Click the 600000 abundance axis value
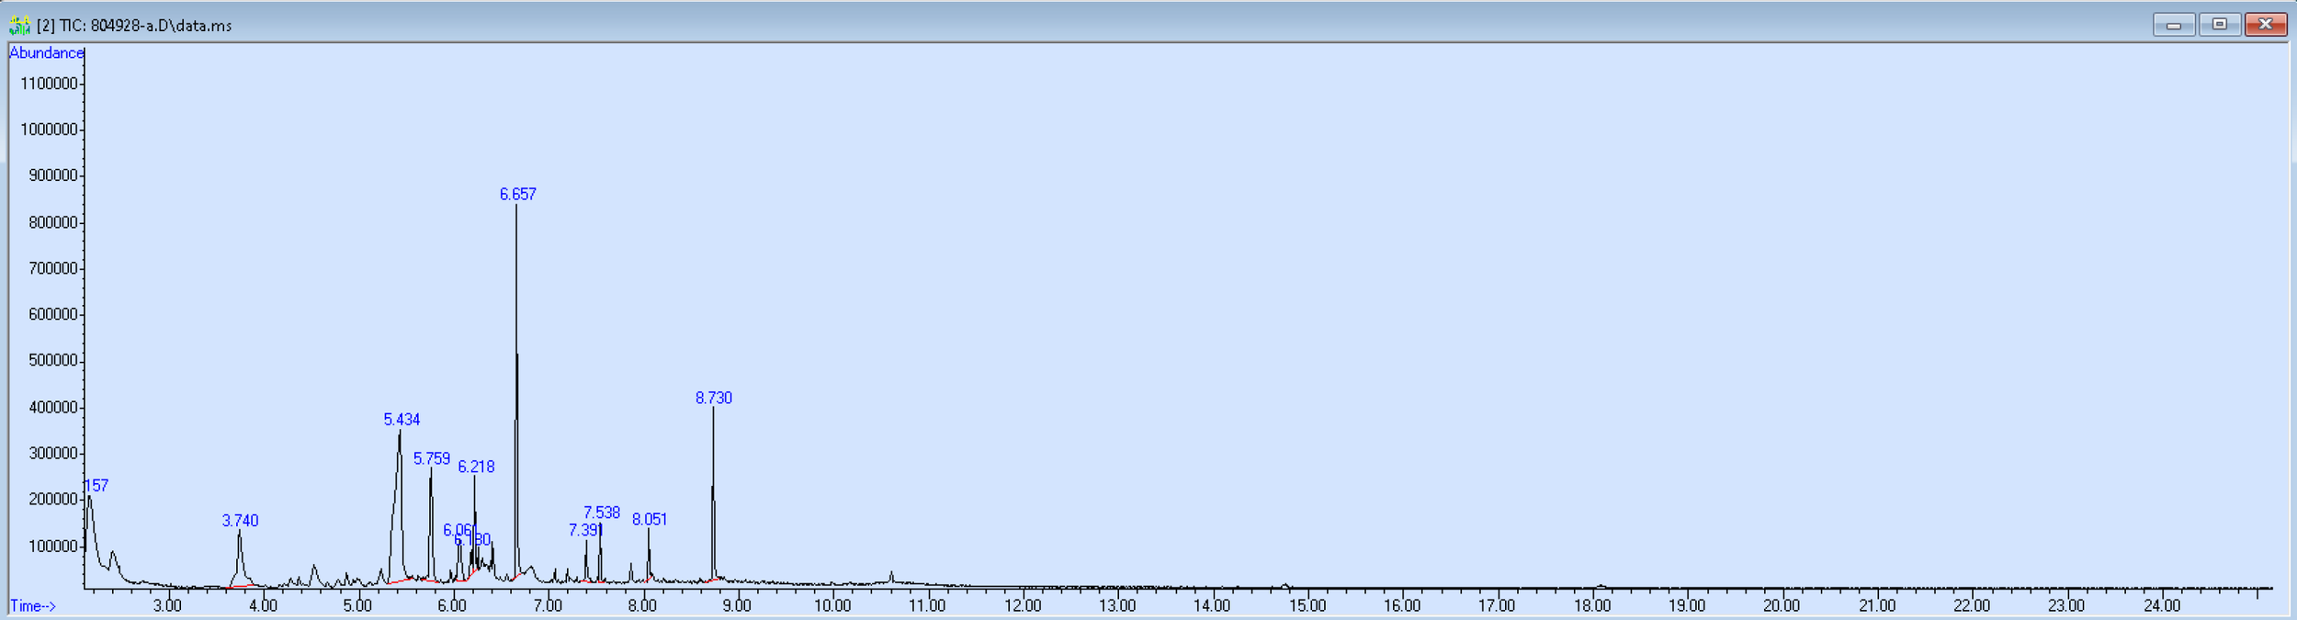The width and height of the screenshot is (2297, 620). (x=53, y=314)
